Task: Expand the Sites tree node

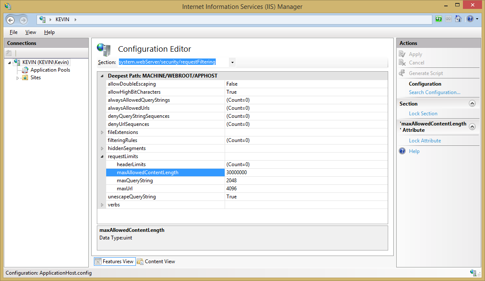Action: coord(17,78)
